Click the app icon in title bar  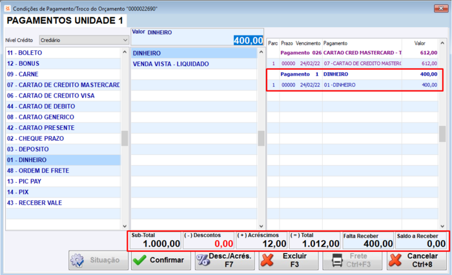click(x=8, y=8)
